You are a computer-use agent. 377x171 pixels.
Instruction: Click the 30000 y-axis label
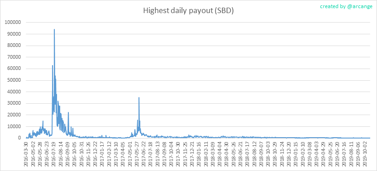14,103
